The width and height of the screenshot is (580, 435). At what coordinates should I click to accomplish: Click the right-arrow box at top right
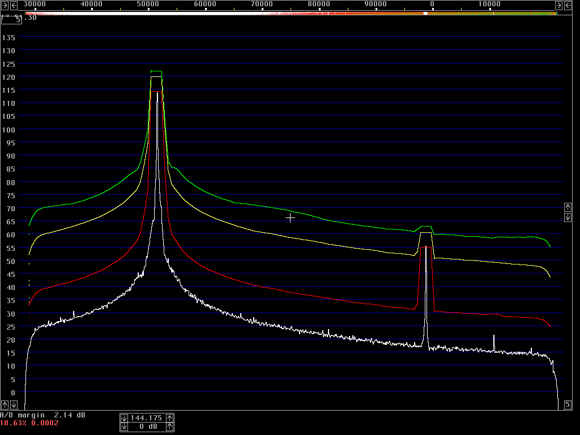(x=558, y=5)
